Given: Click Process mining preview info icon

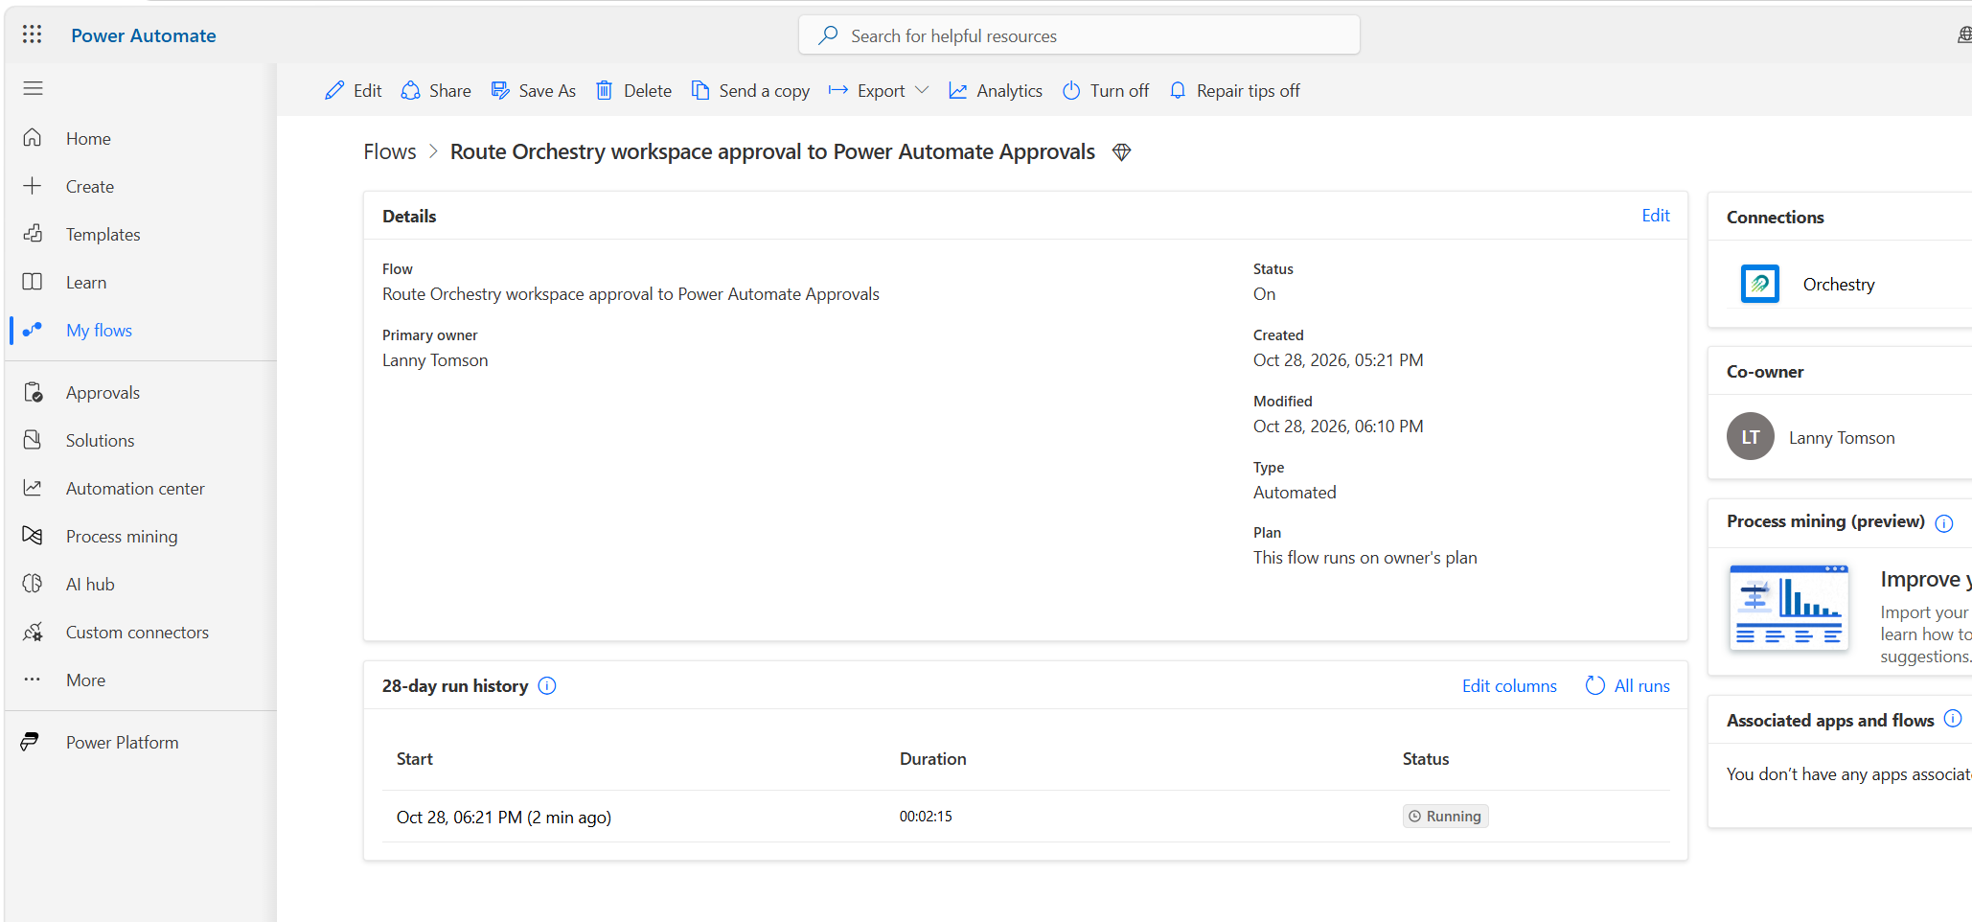Looking at the screenshot, I should (1944, 523).
